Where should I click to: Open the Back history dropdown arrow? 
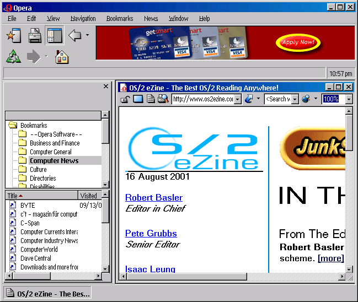click(x=88, y=35)
